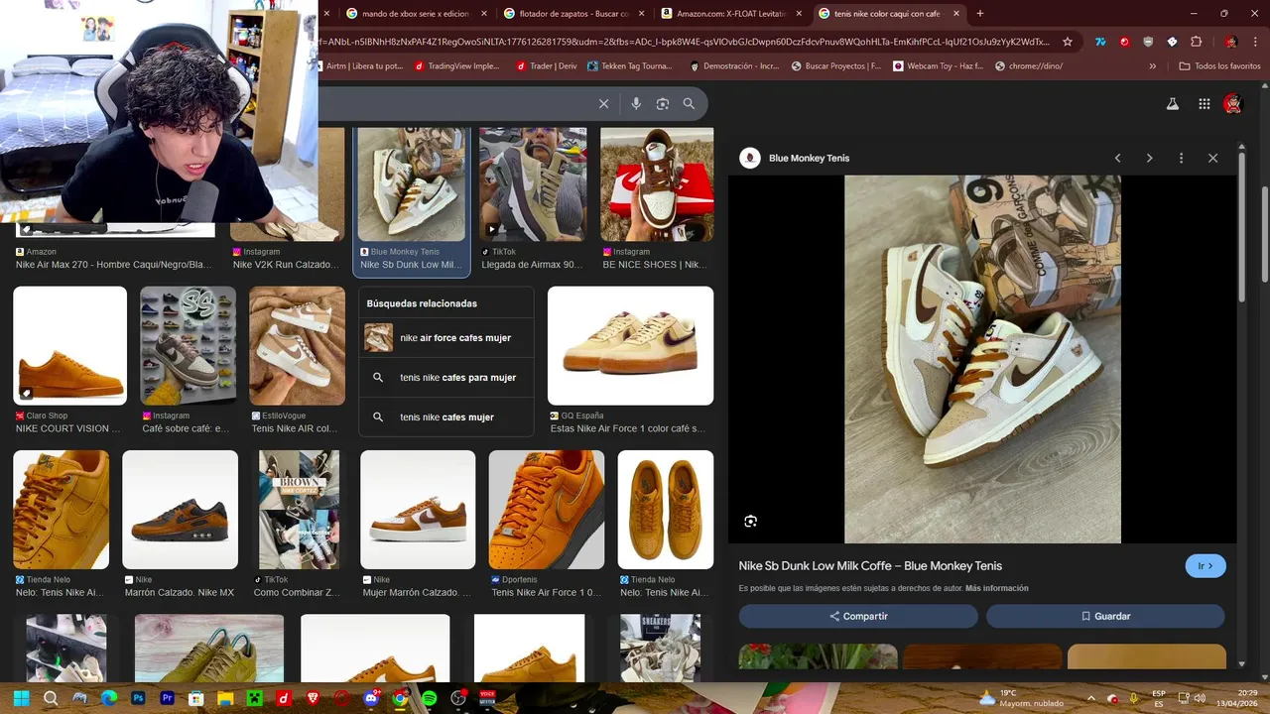This screenshot has width=1270, height=714.
Task: Open TradingView bookmark
Action: tap(457, 66)
